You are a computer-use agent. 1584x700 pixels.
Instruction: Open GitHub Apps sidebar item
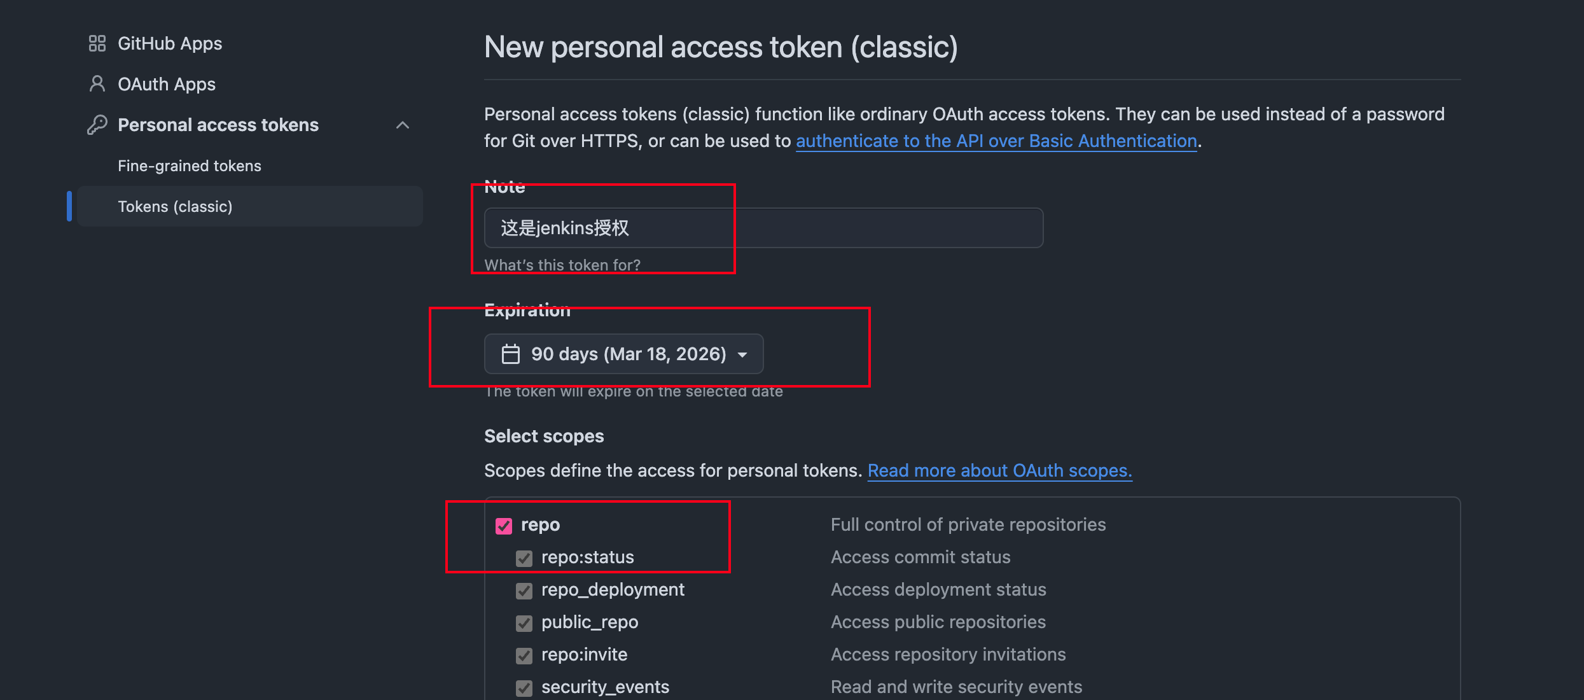170,43
